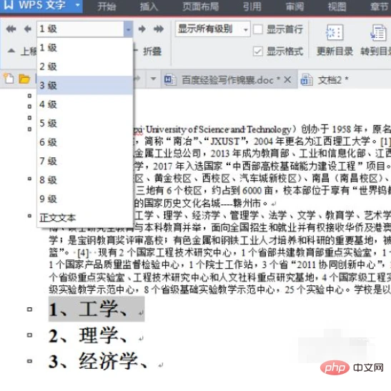Choose 3 级 in the level list

point(85,85)
